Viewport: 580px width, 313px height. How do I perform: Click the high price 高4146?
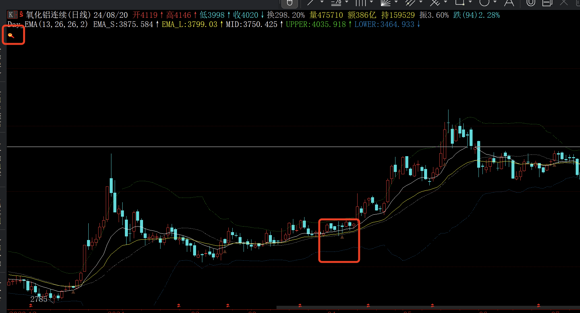point(179,15)
